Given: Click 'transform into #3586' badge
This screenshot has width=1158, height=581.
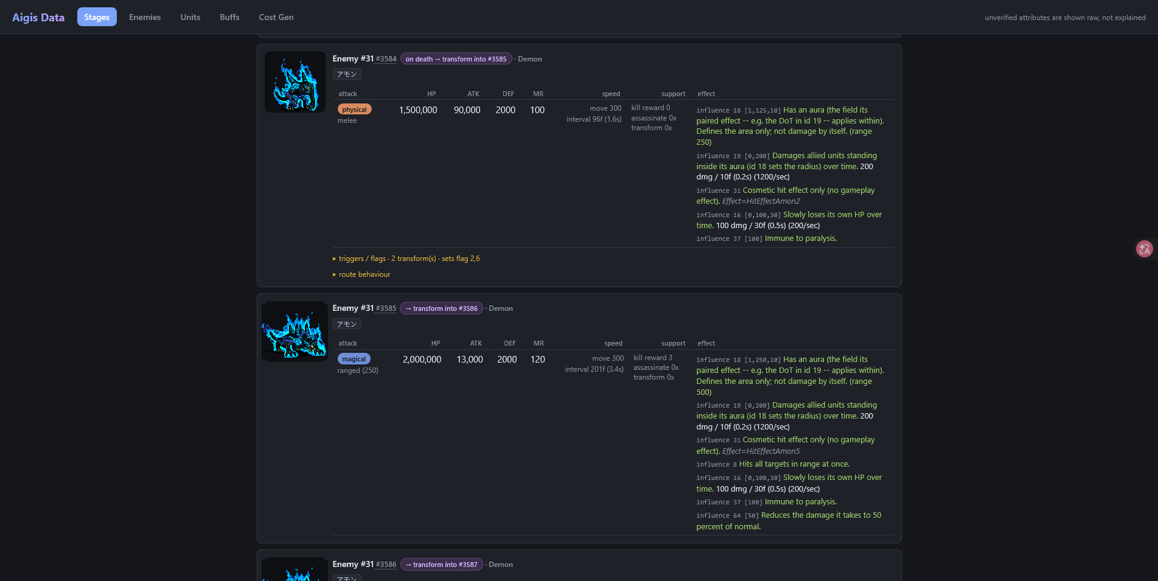Looking at the screenshot, I should pyautogui.click(x=441, y=308).
